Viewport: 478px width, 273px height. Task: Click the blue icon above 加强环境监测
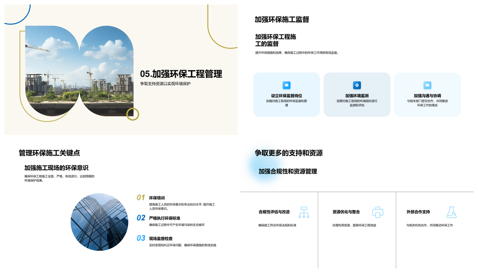point(357,85)
